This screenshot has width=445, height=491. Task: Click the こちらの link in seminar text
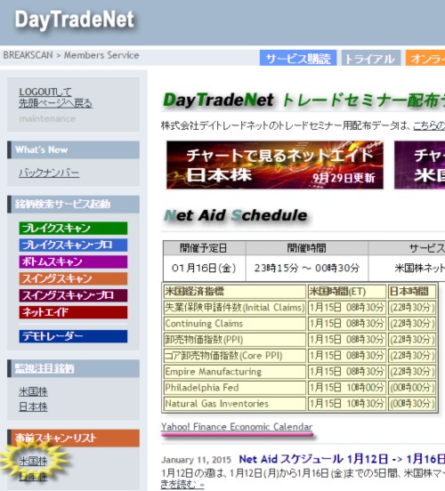[x=429, y=125]
